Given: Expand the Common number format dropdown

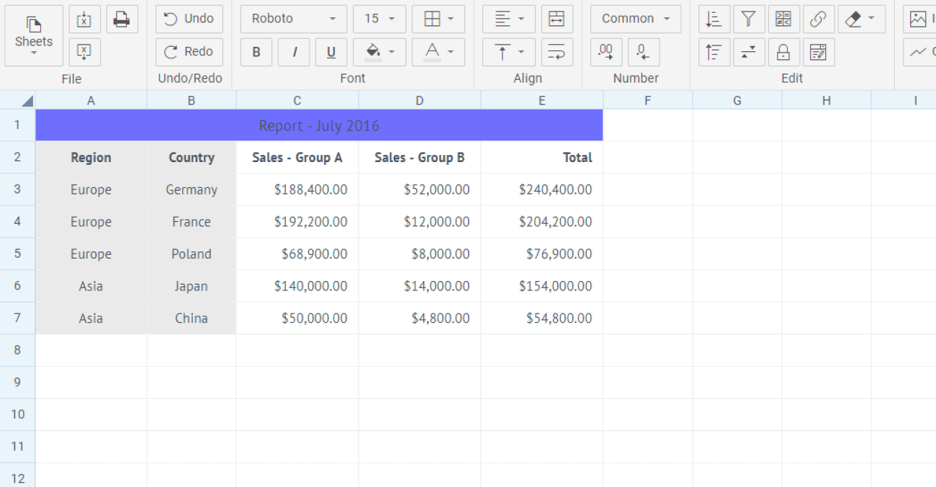Looking at the screenshot, I should (635, 19).
